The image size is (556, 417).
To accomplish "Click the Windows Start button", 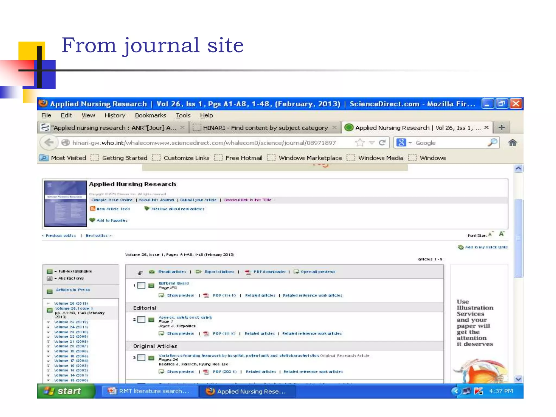I will tap(66, 391).
